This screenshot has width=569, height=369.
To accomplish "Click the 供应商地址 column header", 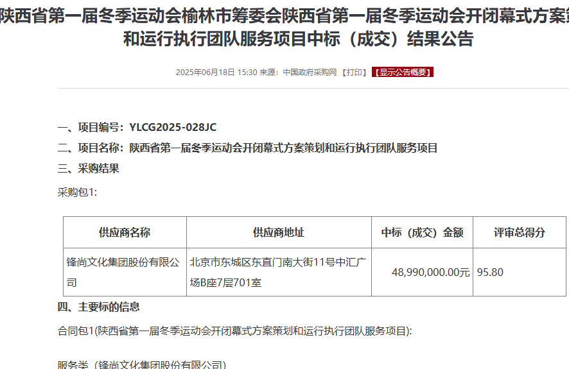I will pos(279,232).
